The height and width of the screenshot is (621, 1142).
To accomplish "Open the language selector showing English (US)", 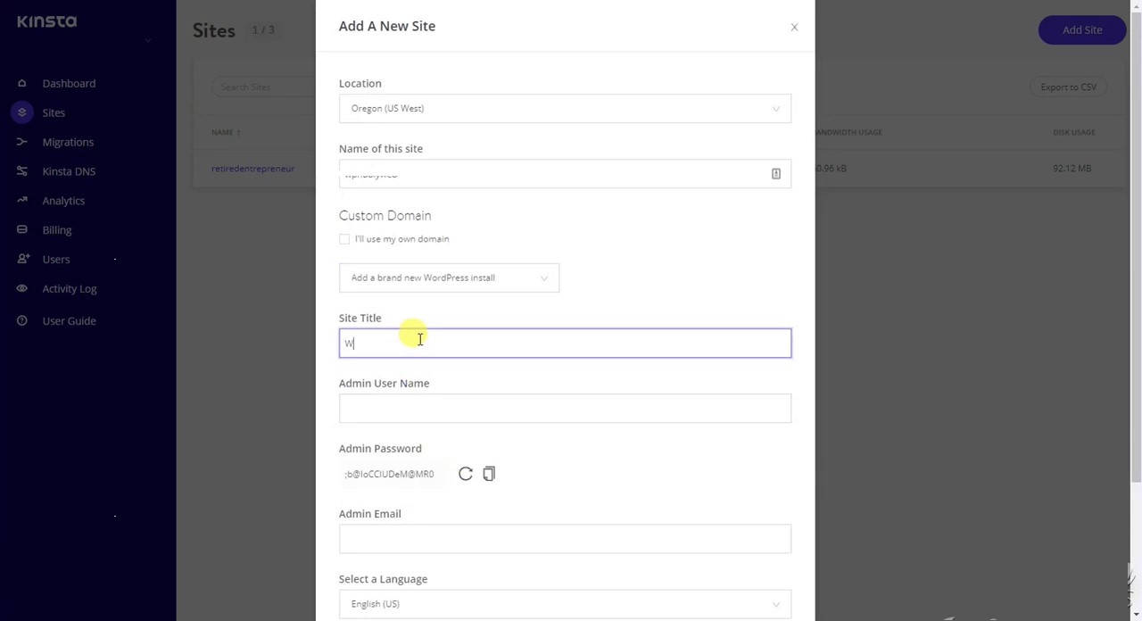I will coord(565,603).
